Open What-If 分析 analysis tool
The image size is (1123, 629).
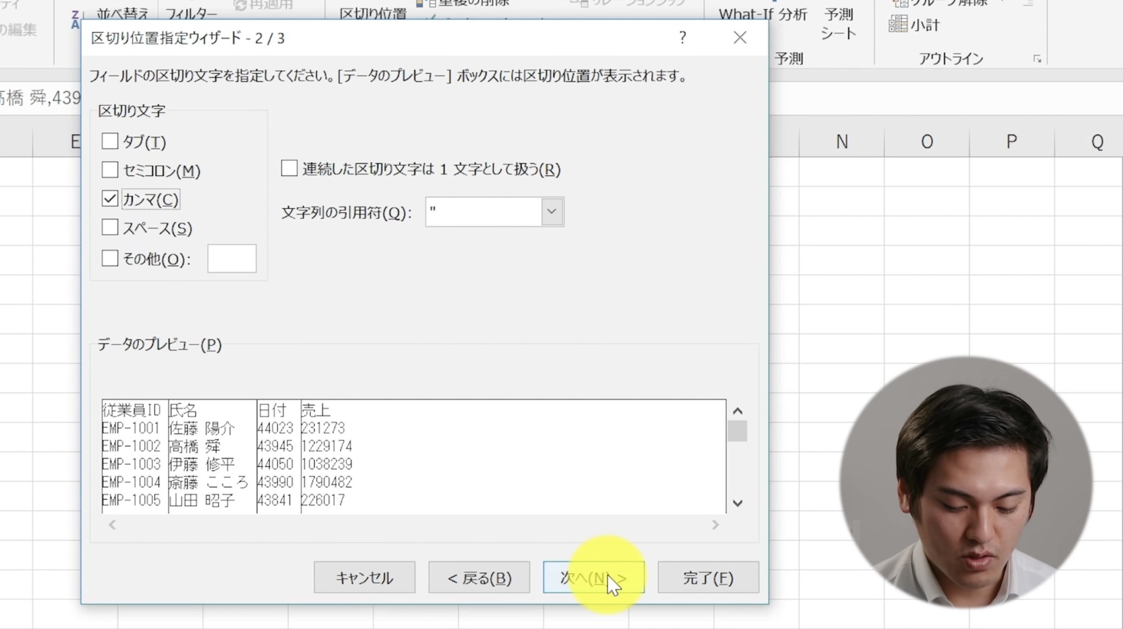762,15
